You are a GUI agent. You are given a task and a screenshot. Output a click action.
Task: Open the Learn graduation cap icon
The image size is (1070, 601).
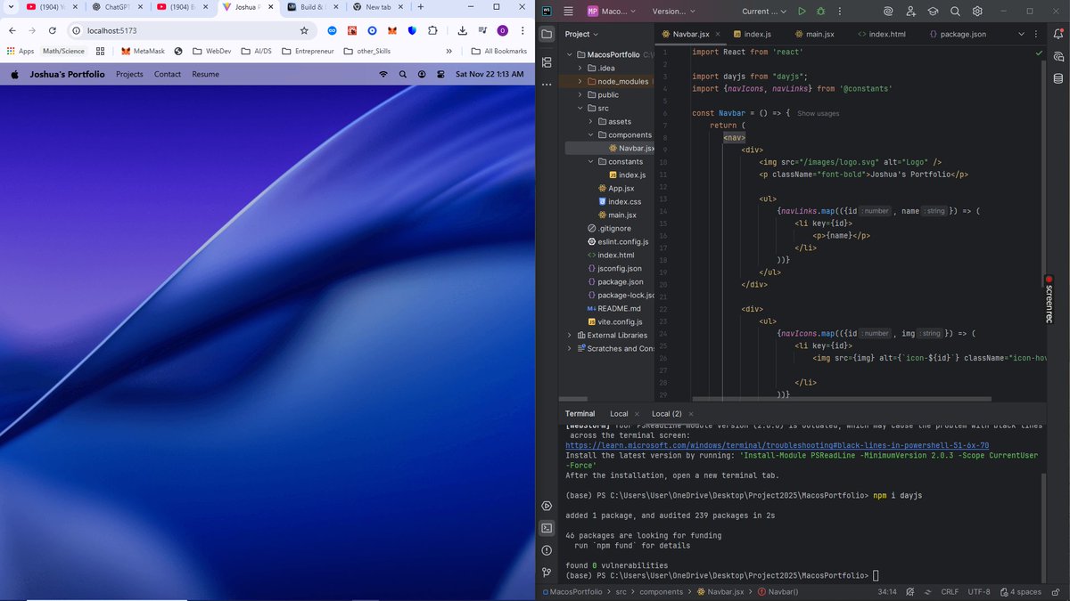click(933, 12)
